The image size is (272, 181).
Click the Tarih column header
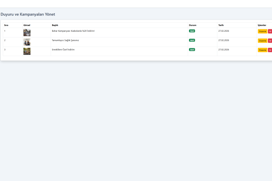point(221,25)
